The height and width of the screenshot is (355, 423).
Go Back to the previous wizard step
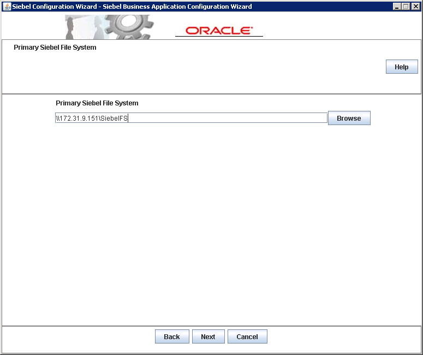point(172,336)
